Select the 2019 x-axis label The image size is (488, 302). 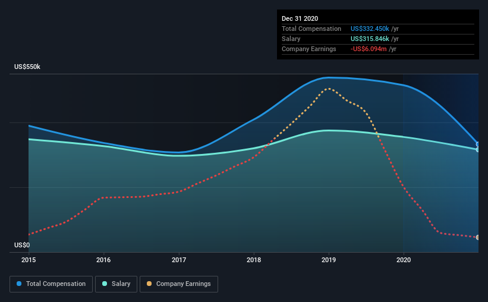point(329,260)
